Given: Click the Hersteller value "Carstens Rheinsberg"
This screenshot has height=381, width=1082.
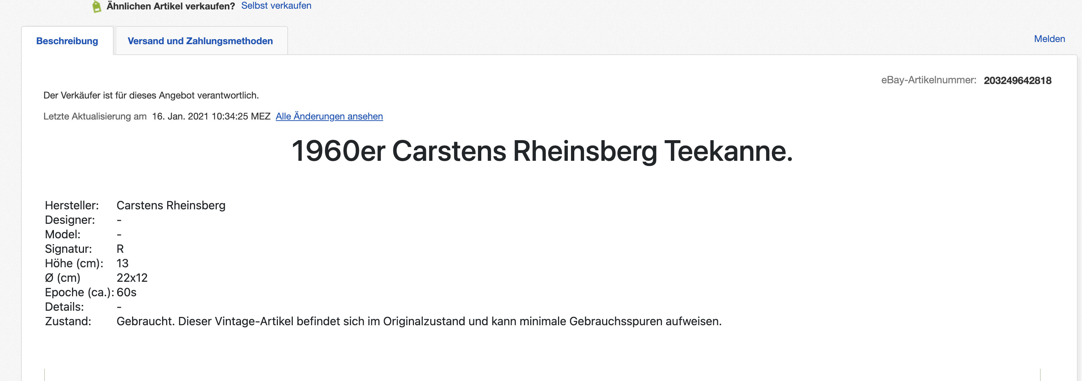Looking at the screenshot, I should (x=170, y=205).
